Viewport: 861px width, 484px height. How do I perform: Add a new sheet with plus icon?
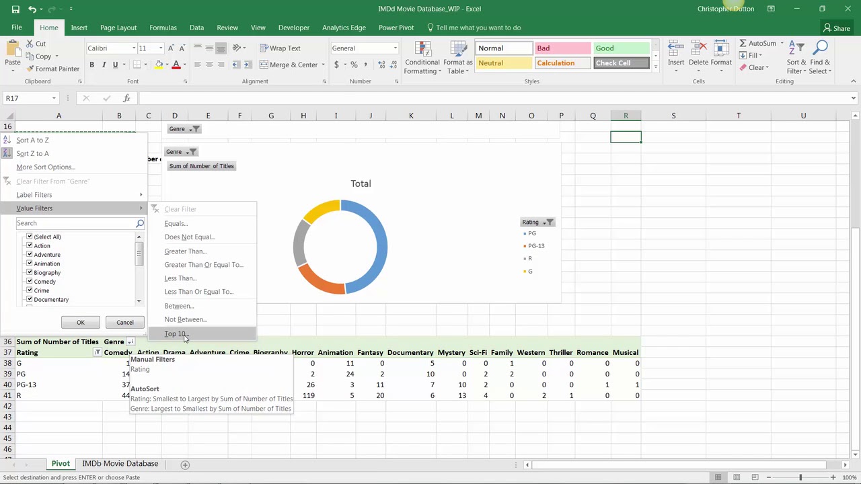tap(185, 465)
